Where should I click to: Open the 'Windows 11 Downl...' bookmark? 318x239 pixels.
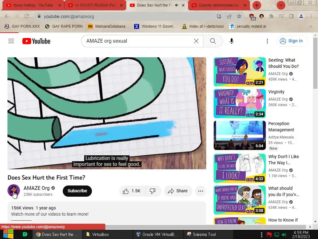click(155, 26)
